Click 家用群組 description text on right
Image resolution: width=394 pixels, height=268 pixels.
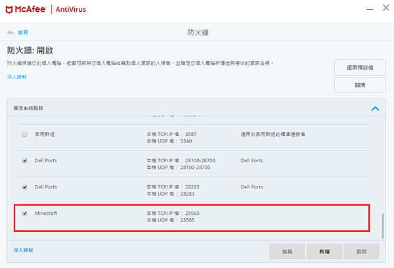click(x=273, y=134)
